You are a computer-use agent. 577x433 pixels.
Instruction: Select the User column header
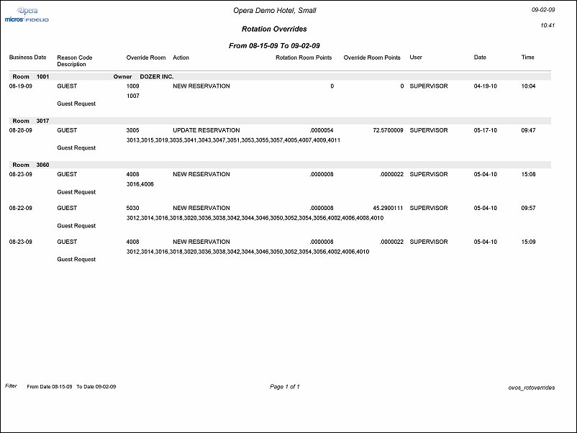(x=416, y=58)
